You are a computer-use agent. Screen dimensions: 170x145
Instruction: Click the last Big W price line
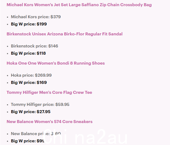tap(28, 141)
